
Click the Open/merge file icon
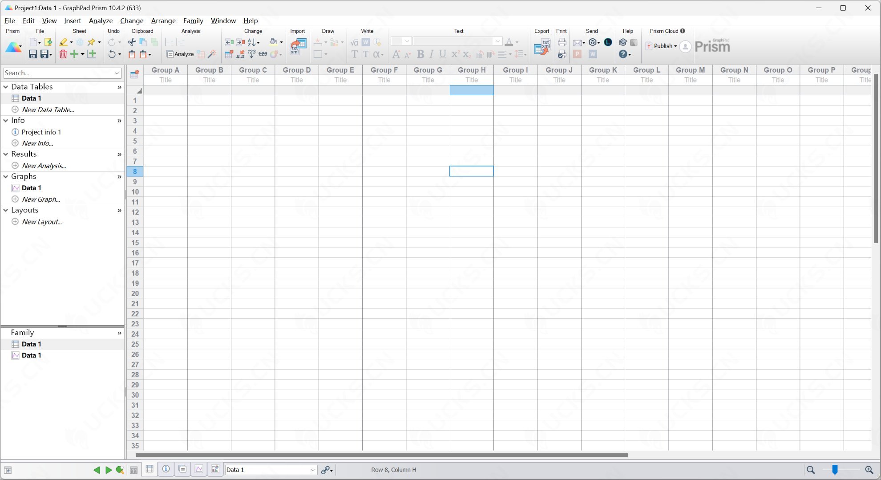coord(48,42)
